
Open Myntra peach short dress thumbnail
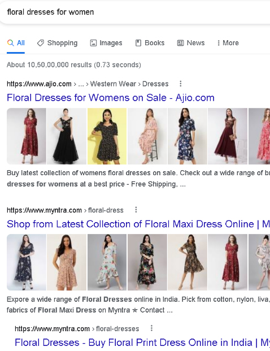pos(67,262)
